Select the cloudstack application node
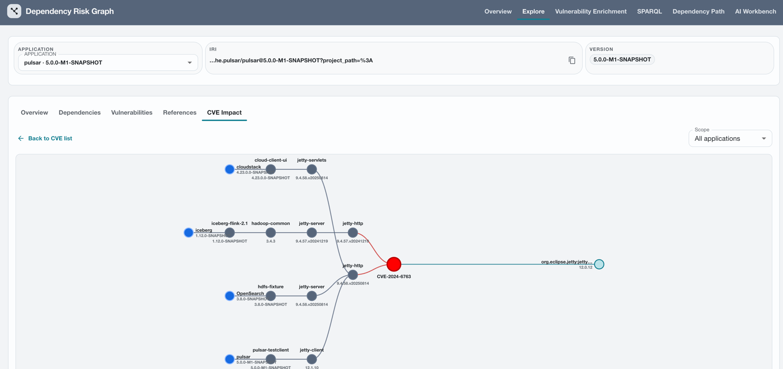The width and height of the screenshot is (783, 369). pos(230,169)
